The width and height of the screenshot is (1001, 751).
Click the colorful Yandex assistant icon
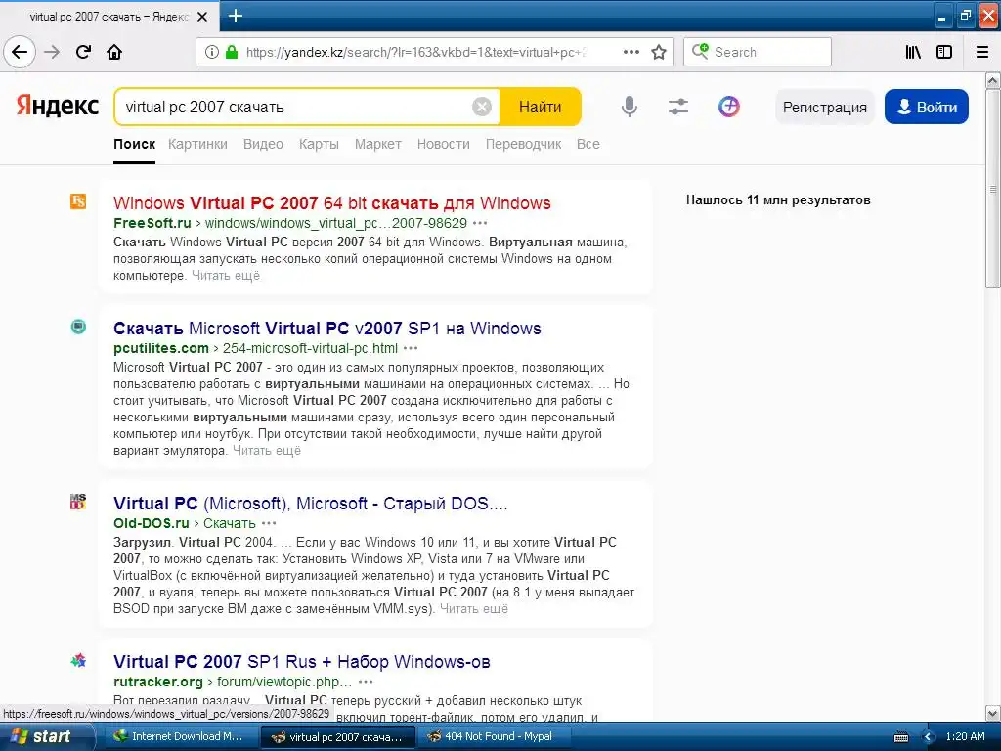(x=728, y=107)
